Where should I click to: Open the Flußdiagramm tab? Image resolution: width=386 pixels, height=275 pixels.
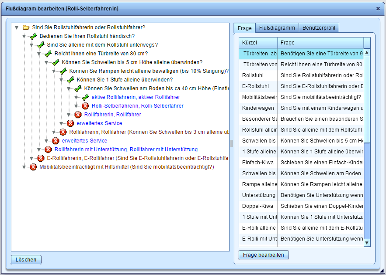pos(277,28)
